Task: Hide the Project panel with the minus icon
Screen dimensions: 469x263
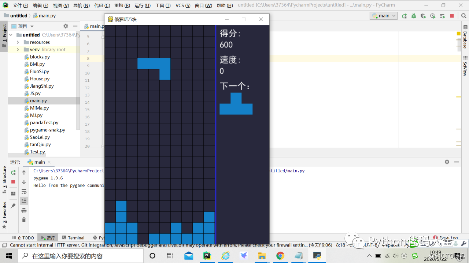Action: tap(75, 26)
